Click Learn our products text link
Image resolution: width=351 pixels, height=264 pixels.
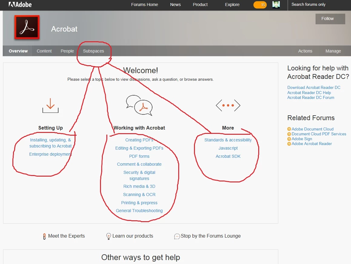pyautogui.click(x=133, y=236)
